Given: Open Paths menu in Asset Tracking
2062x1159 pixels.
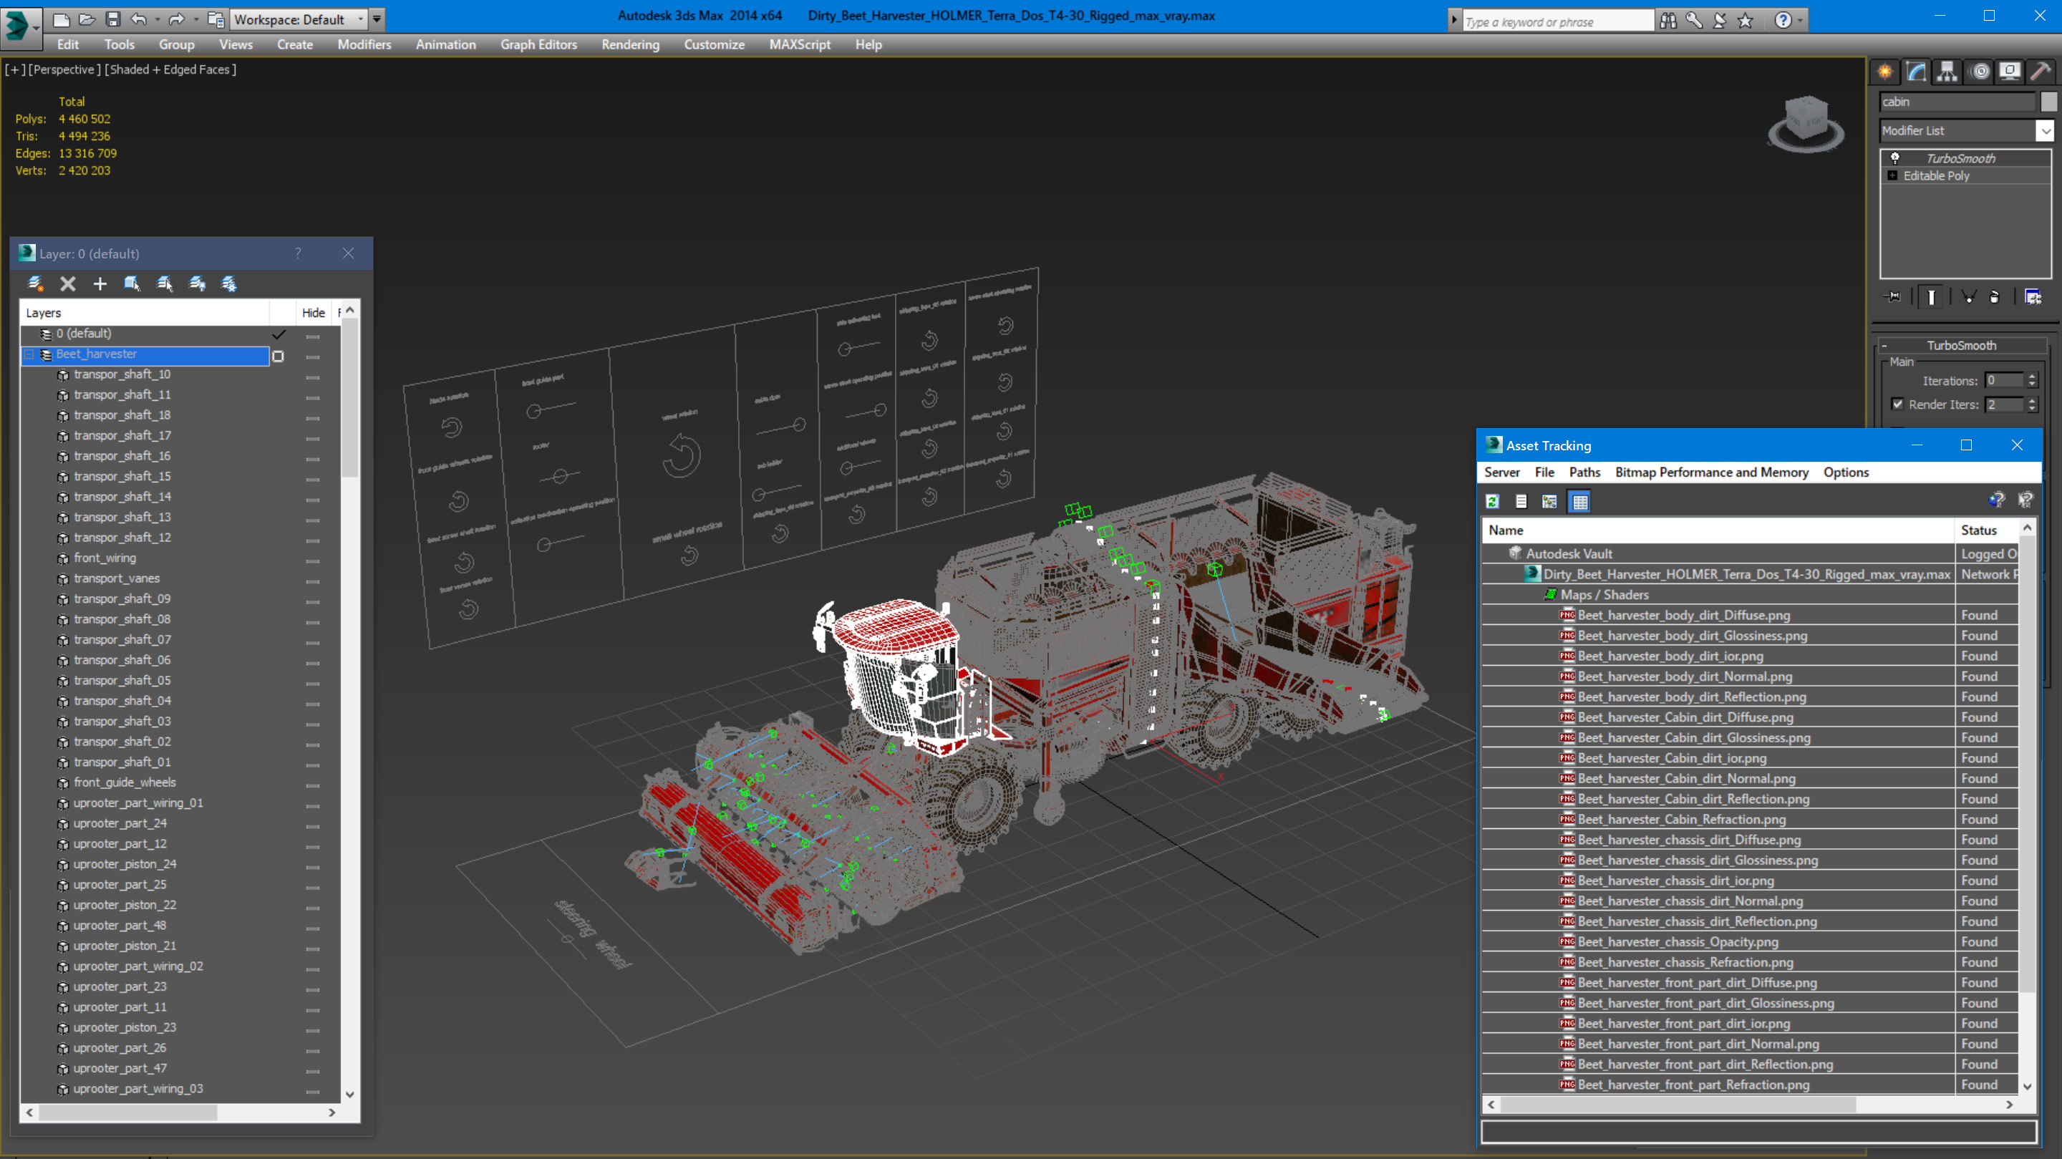Looking at the screenshot, I should coord(1584,472).
